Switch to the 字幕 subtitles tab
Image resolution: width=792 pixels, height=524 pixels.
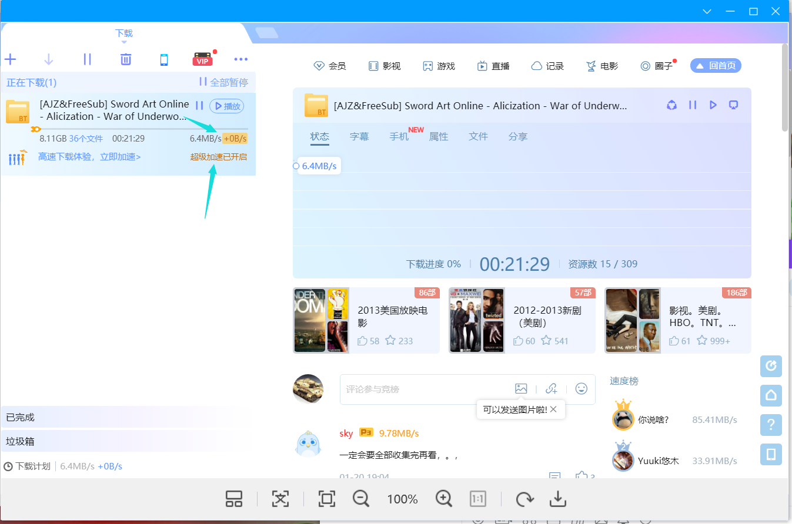click(x=359, y=136)
